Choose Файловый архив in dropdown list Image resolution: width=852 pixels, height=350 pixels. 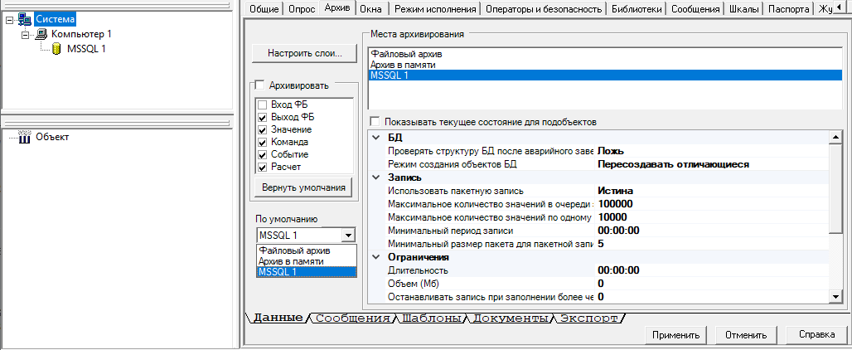coord(307,250)
